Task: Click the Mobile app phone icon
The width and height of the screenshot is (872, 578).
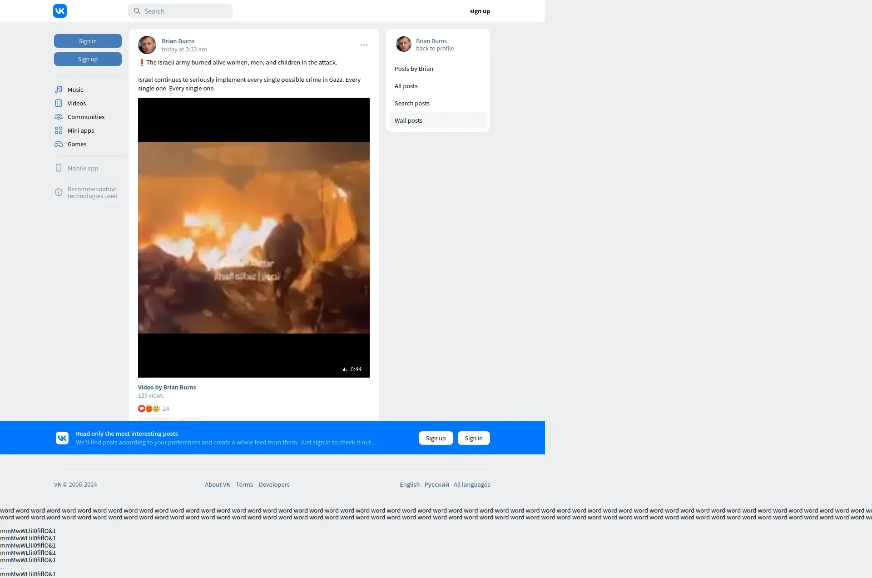Action: tap(59, 168)
